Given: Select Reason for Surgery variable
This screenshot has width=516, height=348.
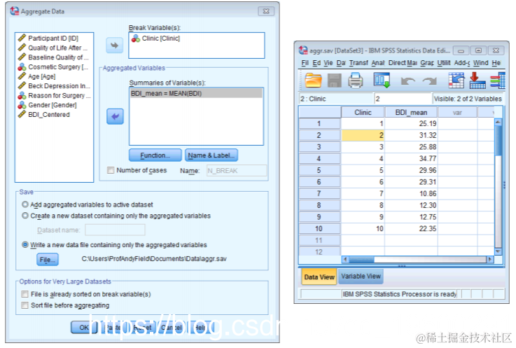Looking at the screenshot, I should (x=55, y=95).
